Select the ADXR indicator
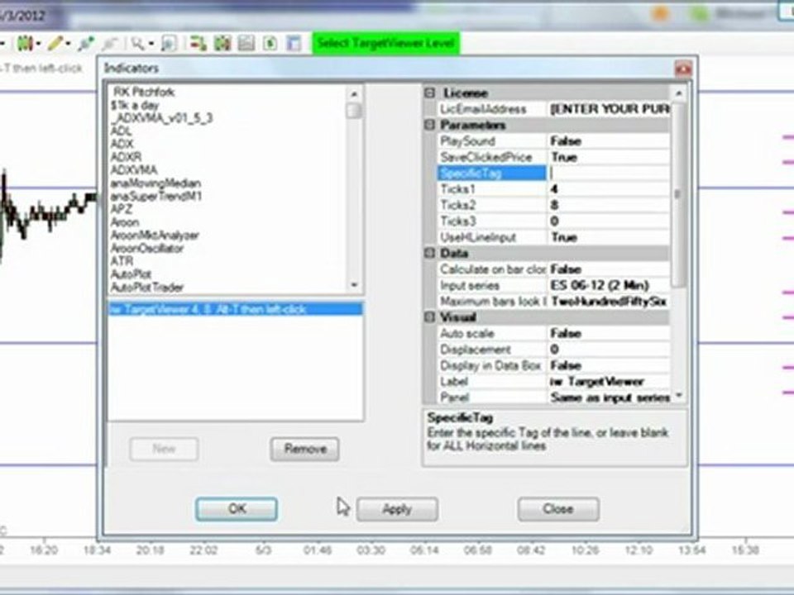Screen dimensions: 794x595 tap(126, 157)
